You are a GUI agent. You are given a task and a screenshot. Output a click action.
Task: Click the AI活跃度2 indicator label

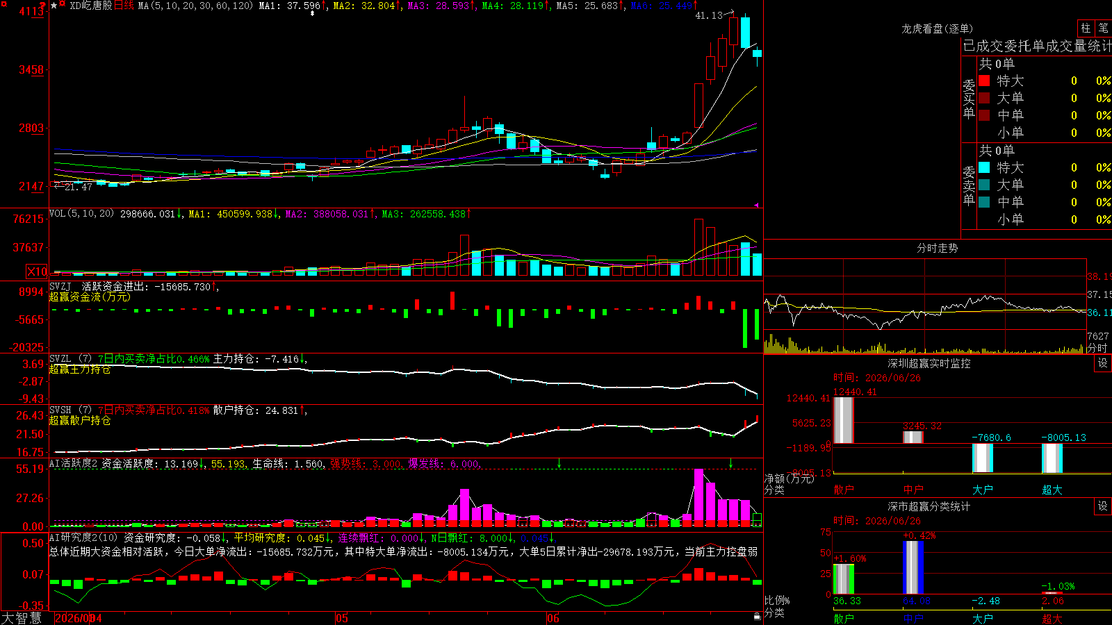pos(74,464)
